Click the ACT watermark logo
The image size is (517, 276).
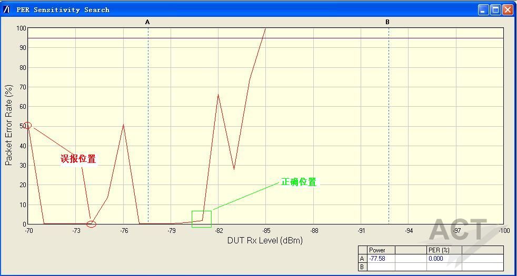coord(458,230)
